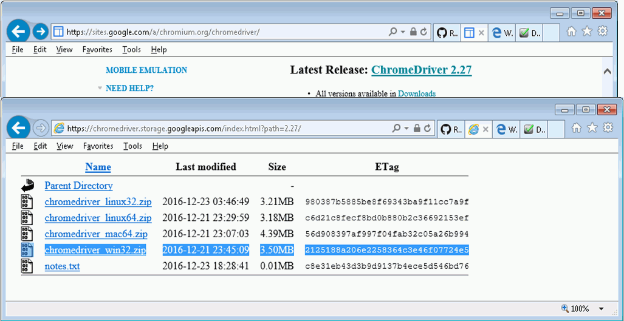Click the search magnifier in the front window address bar

pos(396,128)
